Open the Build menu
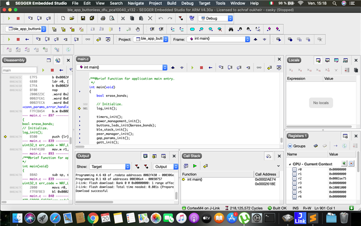This screenshot has height=226, width=361. tap(171, 3)
